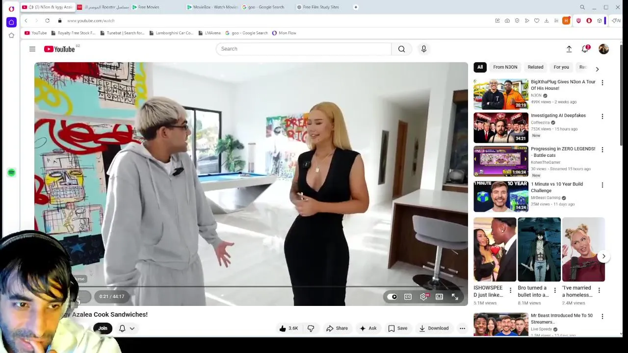Viewport: 628px width, 353px height.
Task: Open the YouTube create upload icon
Action: pyautogui.click(x=569, y=49)
